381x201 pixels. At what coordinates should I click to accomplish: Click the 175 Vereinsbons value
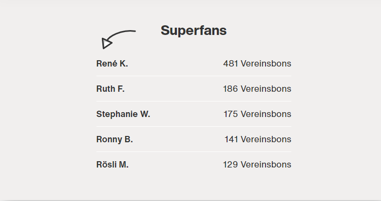[257, 114]
